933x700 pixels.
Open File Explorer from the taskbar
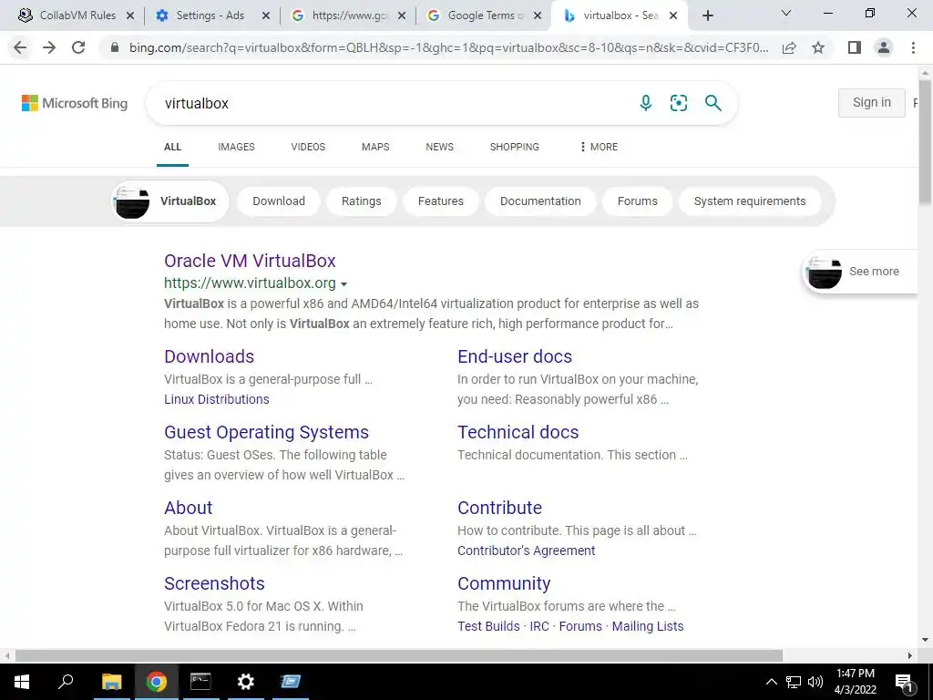[x=111, y=682]
